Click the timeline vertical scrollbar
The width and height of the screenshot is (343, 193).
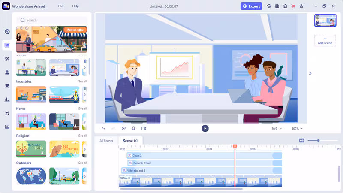pyautogui.click(x=339, y=174)
